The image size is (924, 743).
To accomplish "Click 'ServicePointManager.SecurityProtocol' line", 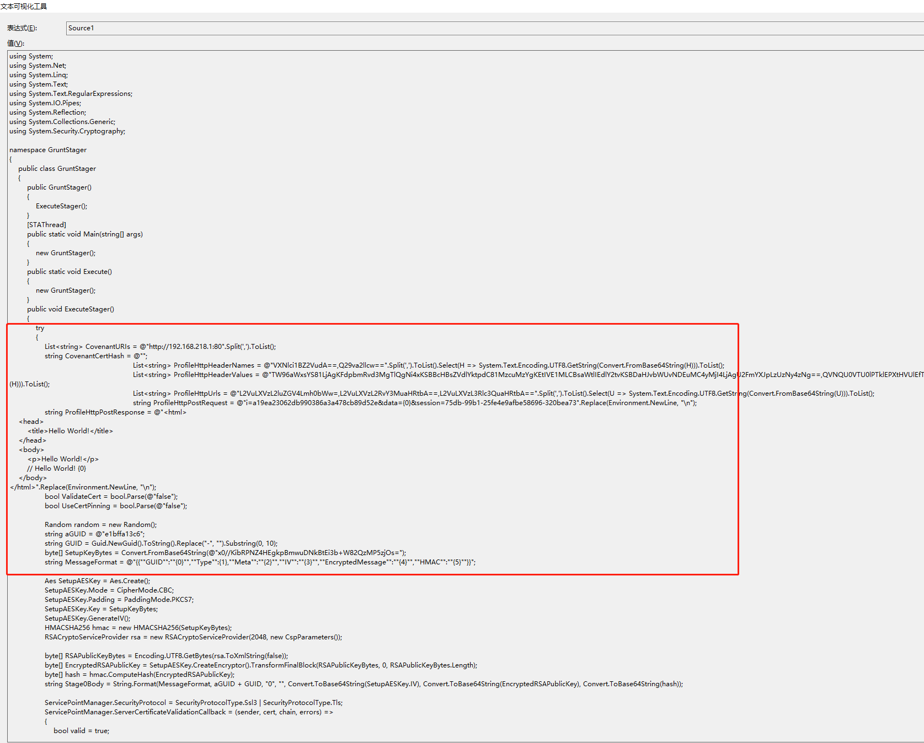I will pyautogui.click(x=194, y=703).
